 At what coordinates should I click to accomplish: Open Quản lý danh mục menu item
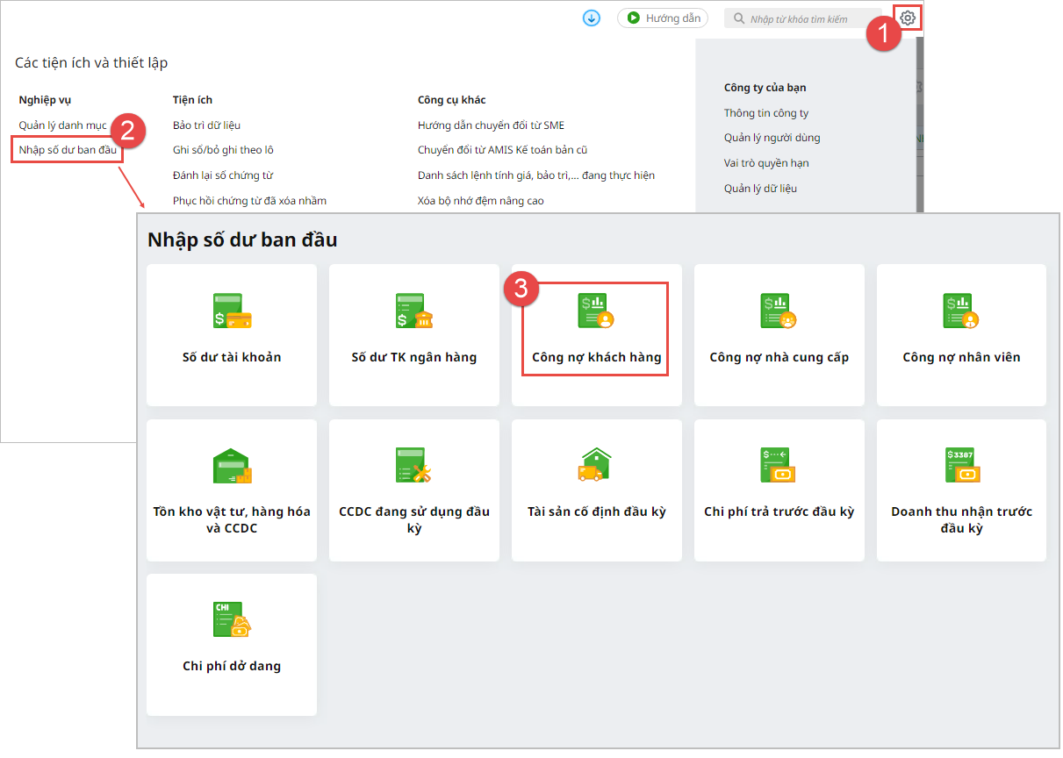click(x=62, y=125)
